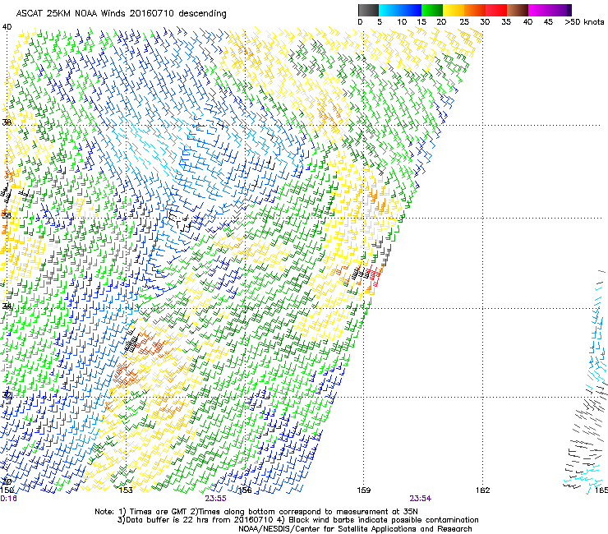Click the '>50 knots' legend label
The height and width of the screenshot is (534, 608).
click(x=584, y=22)
